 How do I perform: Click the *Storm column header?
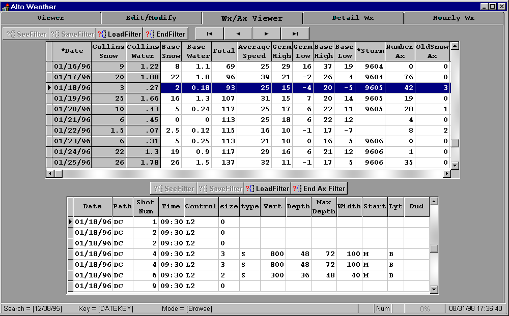point(370,51)
